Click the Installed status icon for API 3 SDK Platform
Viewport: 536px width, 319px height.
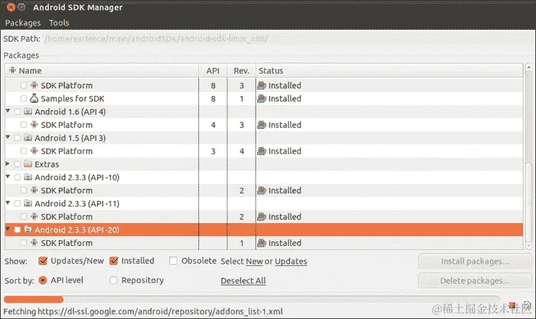(x=262, y=151)
